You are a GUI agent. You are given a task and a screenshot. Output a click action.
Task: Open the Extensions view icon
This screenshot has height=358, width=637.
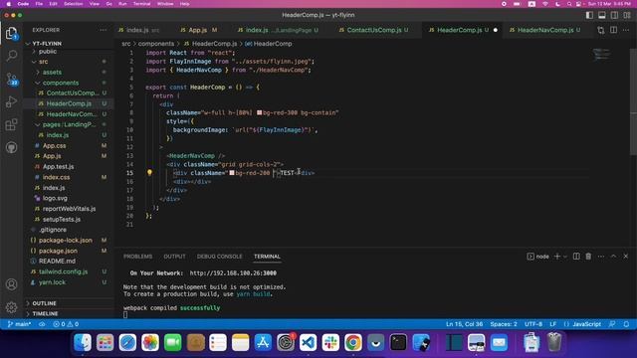click(11, 124)
